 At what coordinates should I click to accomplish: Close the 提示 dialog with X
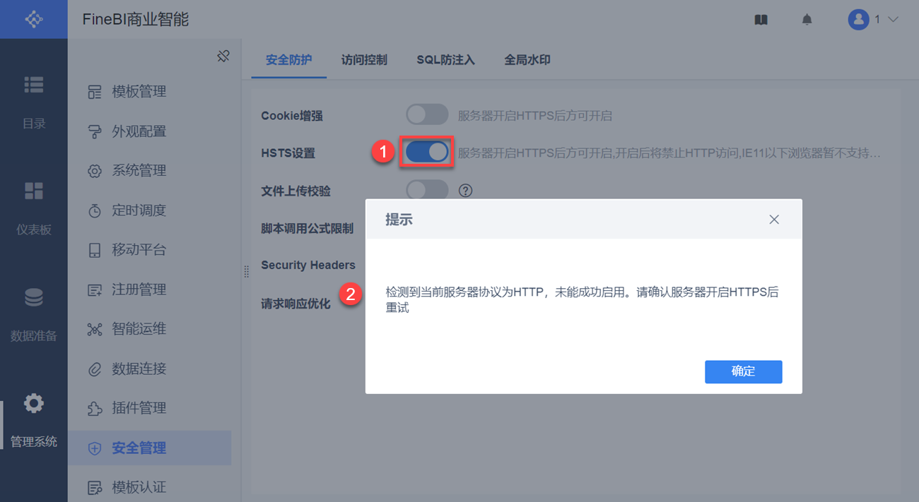coord(774,220)
